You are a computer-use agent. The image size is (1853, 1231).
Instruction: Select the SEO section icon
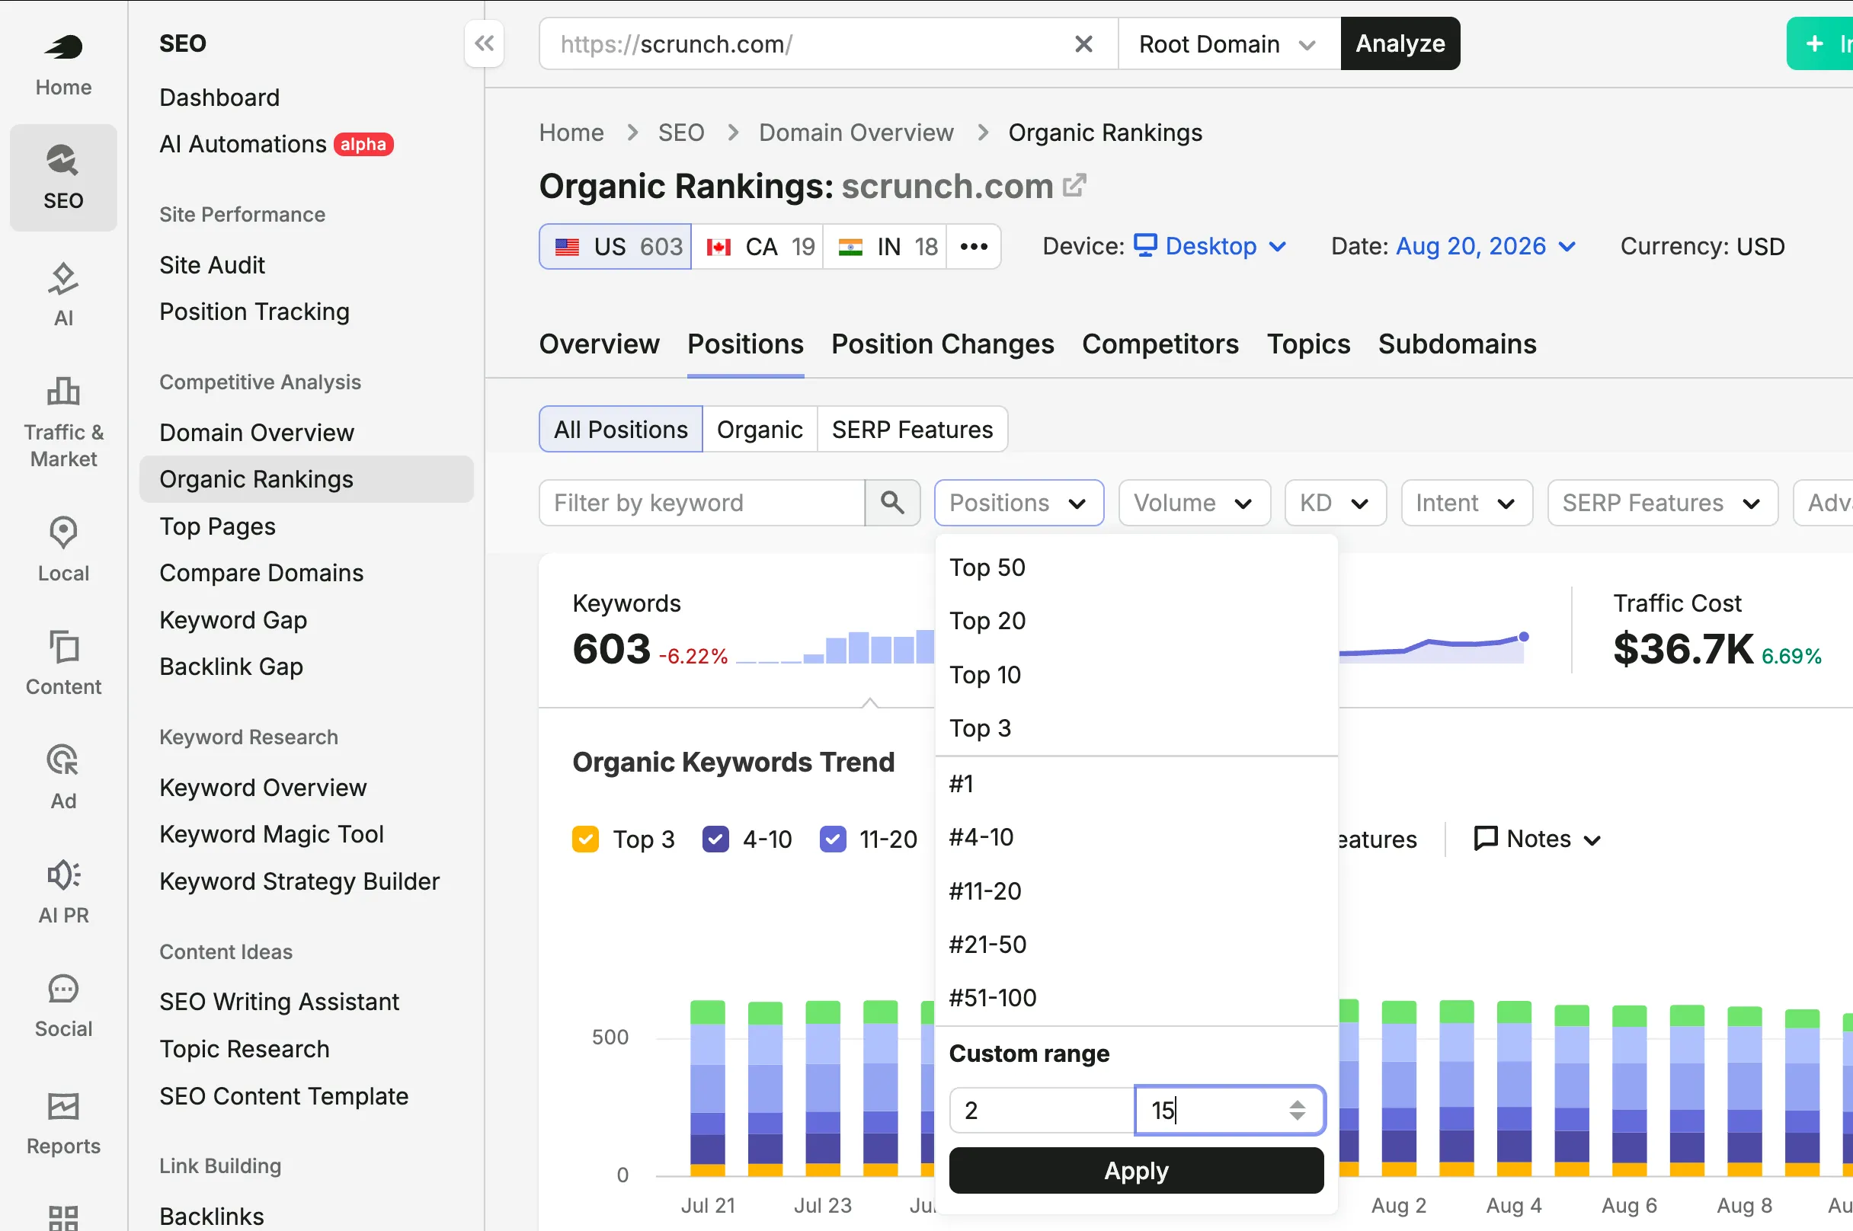[x=63, y=177]
